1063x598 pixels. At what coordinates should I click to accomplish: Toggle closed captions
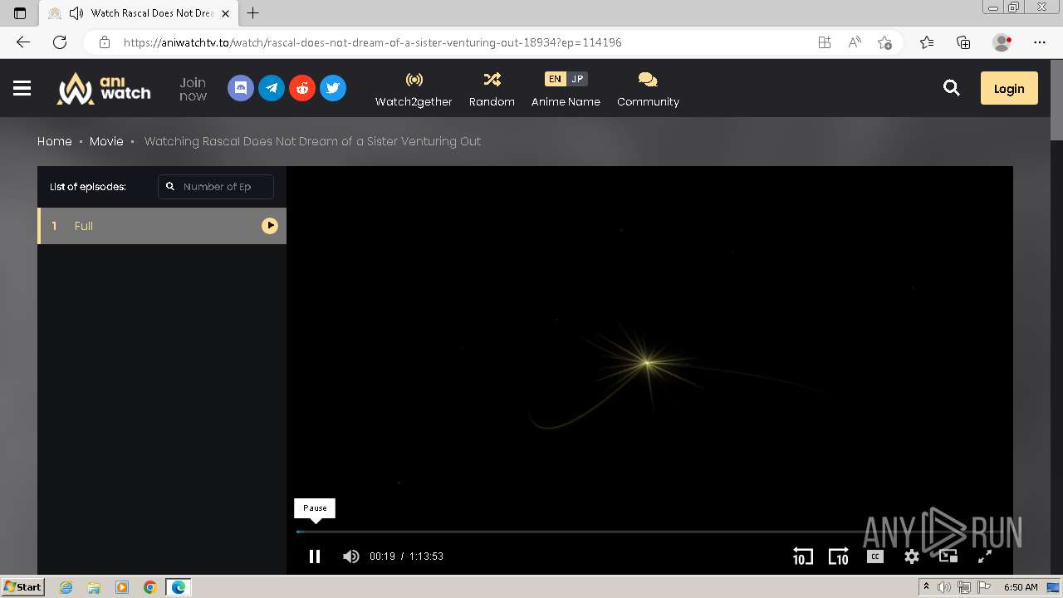874,556
